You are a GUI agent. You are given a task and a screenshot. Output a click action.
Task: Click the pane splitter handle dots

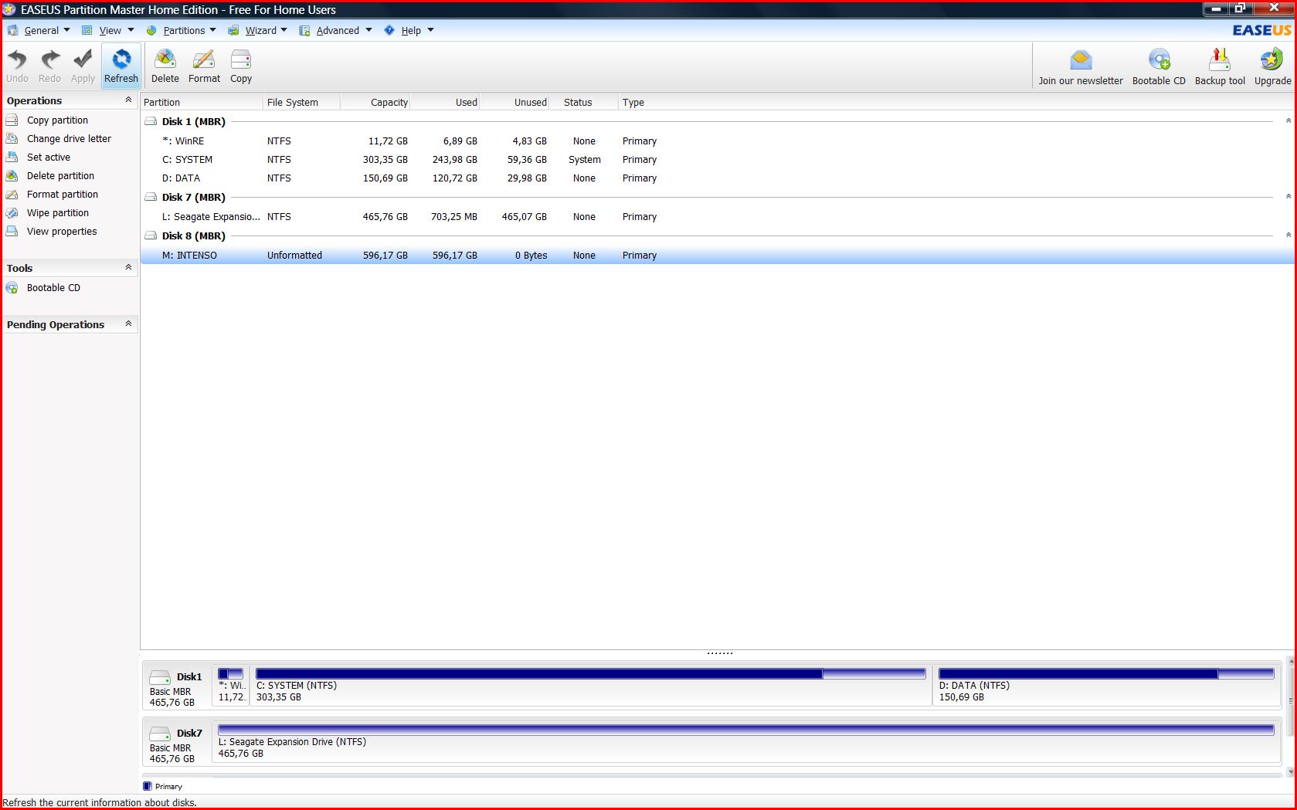click(720, 653)
